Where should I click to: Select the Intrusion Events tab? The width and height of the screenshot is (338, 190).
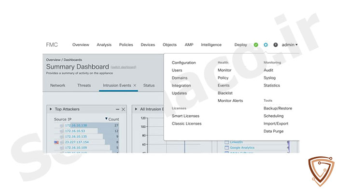click(117, 85)
